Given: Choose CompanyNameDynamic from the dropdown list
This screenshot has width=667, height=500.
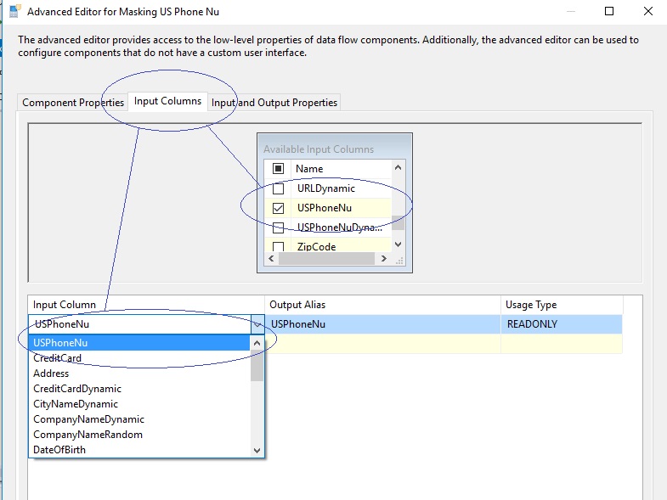Looking at the screenshot, I should point(139,419).
